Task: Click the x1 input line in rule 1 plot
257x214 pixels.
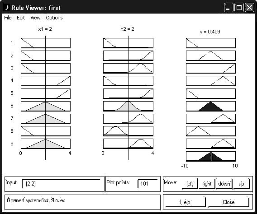Action: tap(45, 43)
